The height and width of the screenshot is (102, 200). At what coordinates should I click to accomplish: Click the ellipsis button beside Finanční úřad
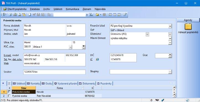click(170, 26)
